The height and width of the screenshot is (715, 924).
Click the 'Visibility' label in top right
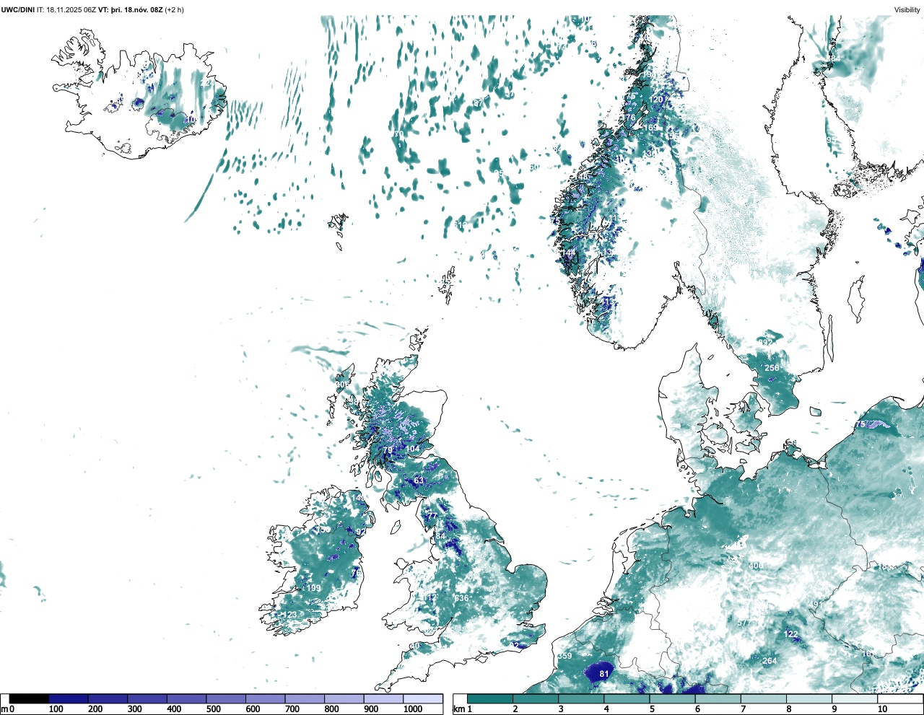pyautogui.click(x=907, y=9)
